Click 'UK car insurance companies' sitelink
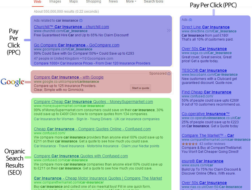 tap(137, 119)
